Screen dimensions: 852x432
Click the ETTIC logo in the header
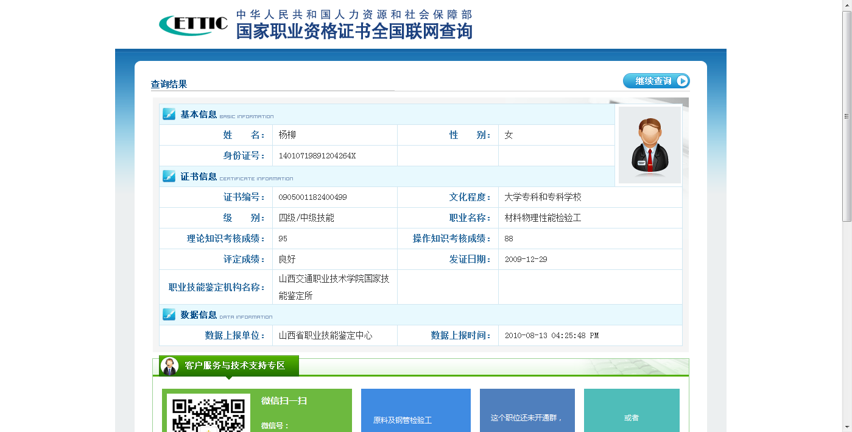coord(193,25)
